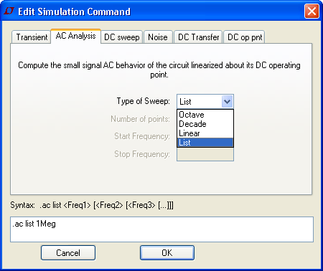Open the DC sweep tab
The height and width of the screenshot is (271, 323).
(x=122, y=37)
